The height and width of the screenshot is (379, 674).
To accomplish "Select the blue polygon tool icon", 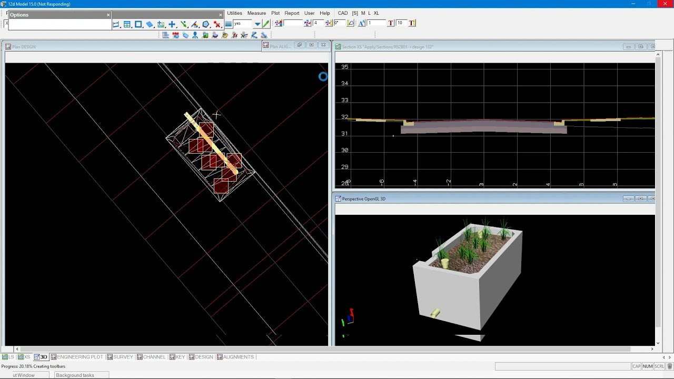I will tap(206, 24).
